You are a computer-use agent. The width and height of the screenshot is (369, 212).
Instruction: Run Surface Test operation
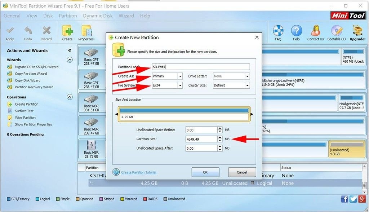click(x=24, y=111)
